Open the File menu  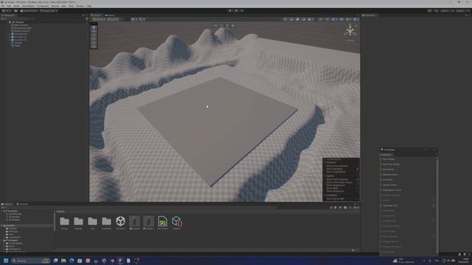(x=3, y=6)
